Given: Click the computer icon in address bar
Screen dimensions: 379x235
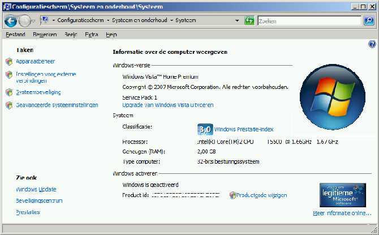Looking at the screenshot, I should (x=45, y=20).
